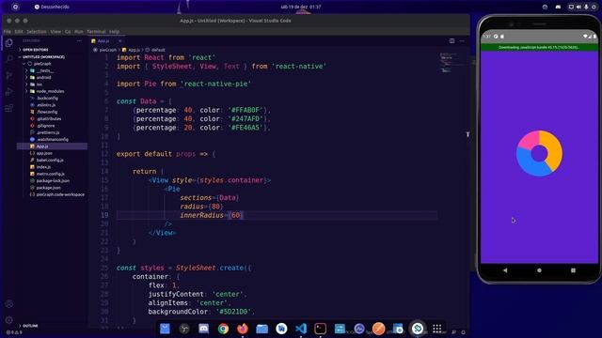Open the Source Control view
This screenshot has width=602, height=338.
point(8,75)
